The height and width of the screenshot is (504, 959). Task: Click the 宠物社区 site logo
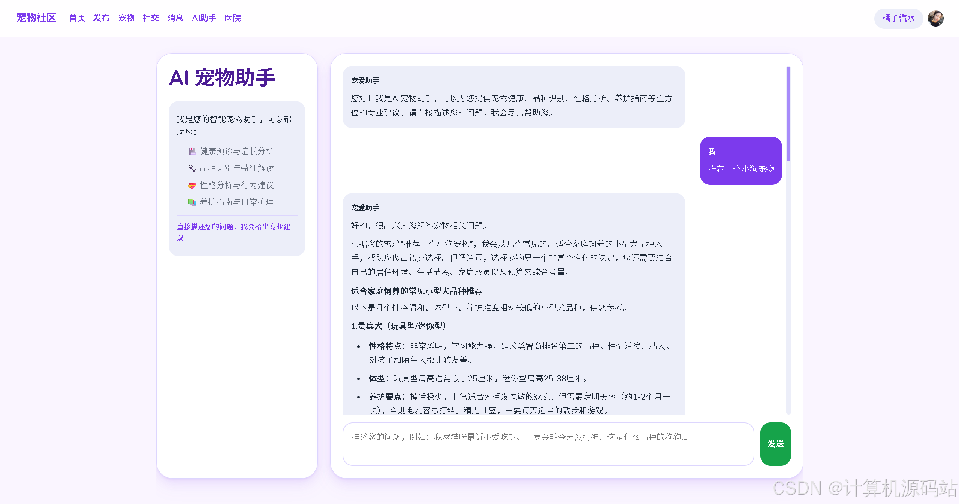36,18
